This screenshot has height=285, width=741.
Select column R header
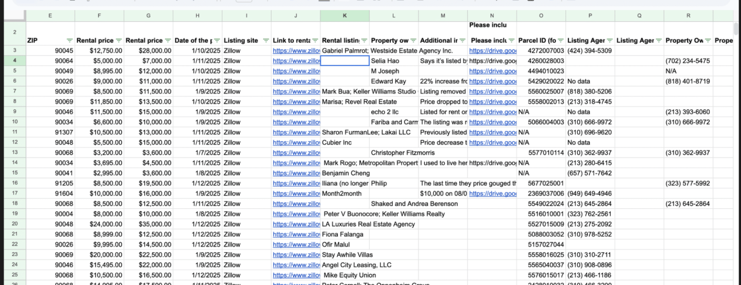(688, 15)
